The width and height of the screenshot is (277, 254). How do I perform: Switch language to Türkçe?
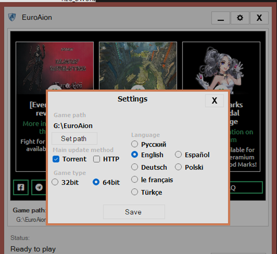tap(135, 192)
